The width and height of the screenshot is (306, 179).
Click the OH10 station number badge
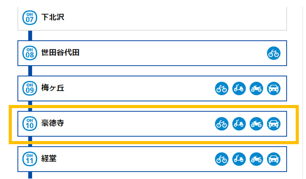click(x=30, y=124)
